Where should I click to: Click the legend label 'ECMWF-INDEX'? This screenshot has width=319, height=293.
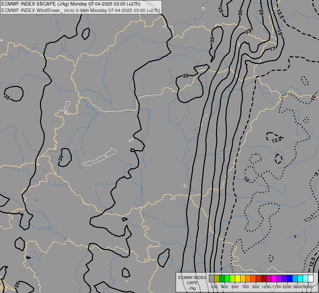click(x=192, y=278)
